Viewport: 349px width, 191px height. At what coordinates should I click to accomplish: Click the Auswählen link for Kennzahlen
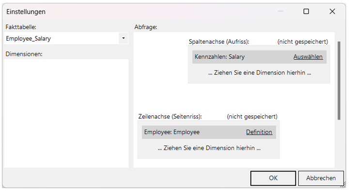click(x=308, y=57)
